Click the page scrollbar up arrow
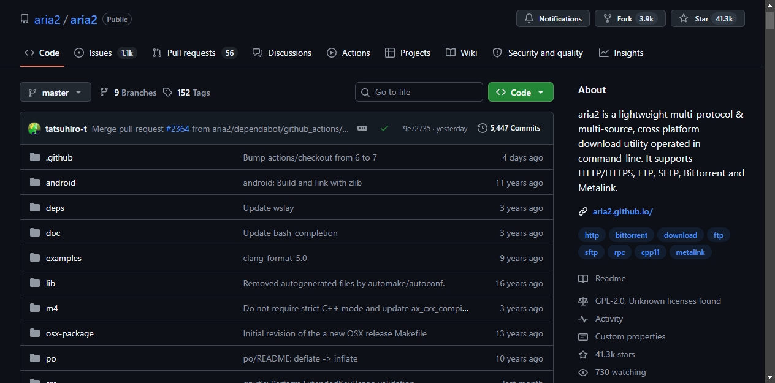This screenshot has height=383, width=775. [769, 6]
